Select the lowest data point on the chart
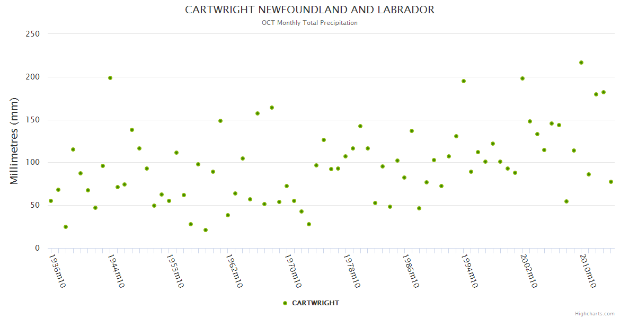The image size is (620, 318). 206,230
